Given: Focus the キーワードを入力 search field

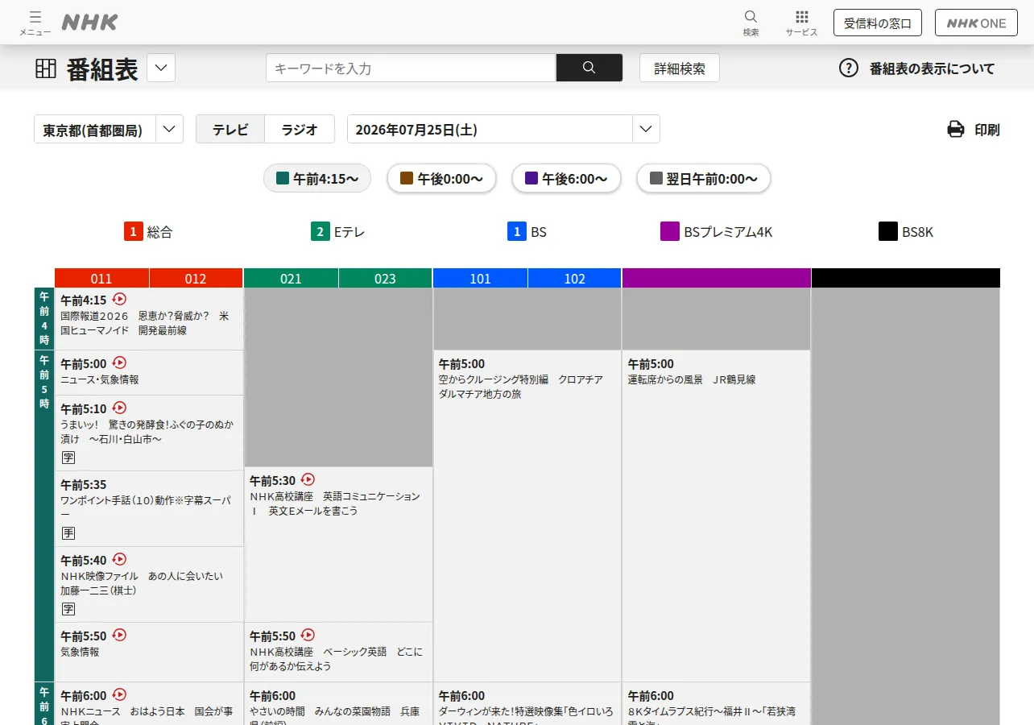Looking at the screenshot, I should 411,68.
